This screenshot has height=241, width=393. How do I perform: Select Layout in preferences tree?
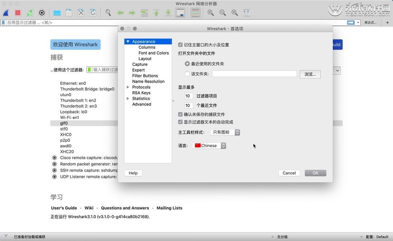coord(145,59)
